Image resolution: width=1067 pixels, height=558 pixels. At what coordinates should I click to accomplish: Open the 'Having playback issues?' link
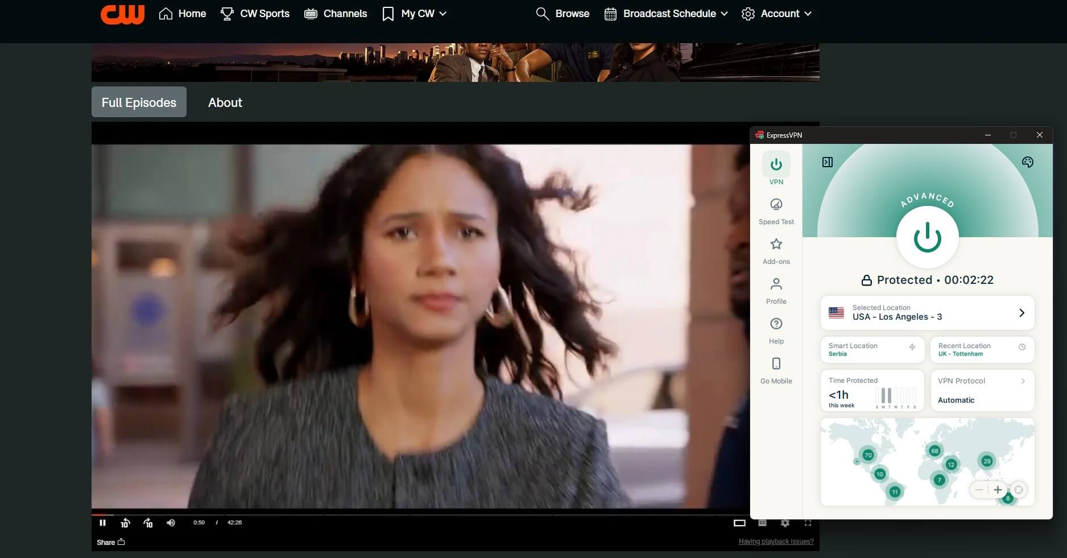tap(776, 542)
